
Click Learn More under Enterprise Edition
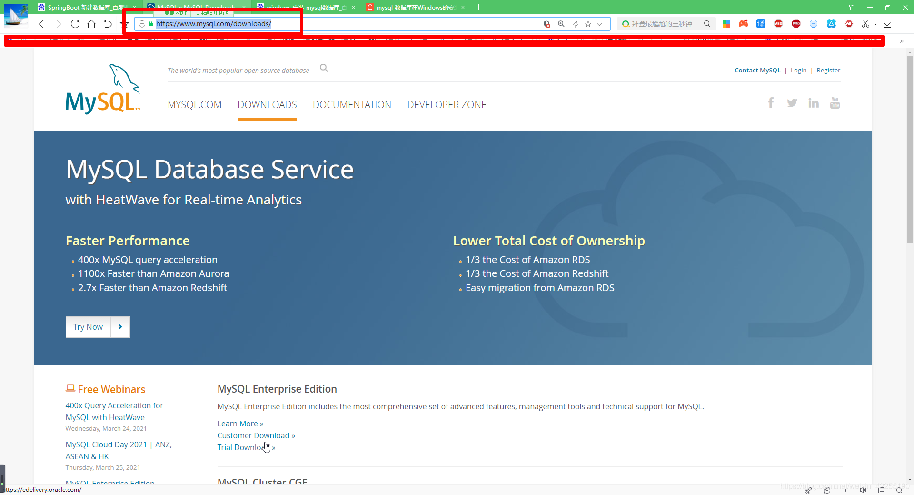tap(240, 424)
